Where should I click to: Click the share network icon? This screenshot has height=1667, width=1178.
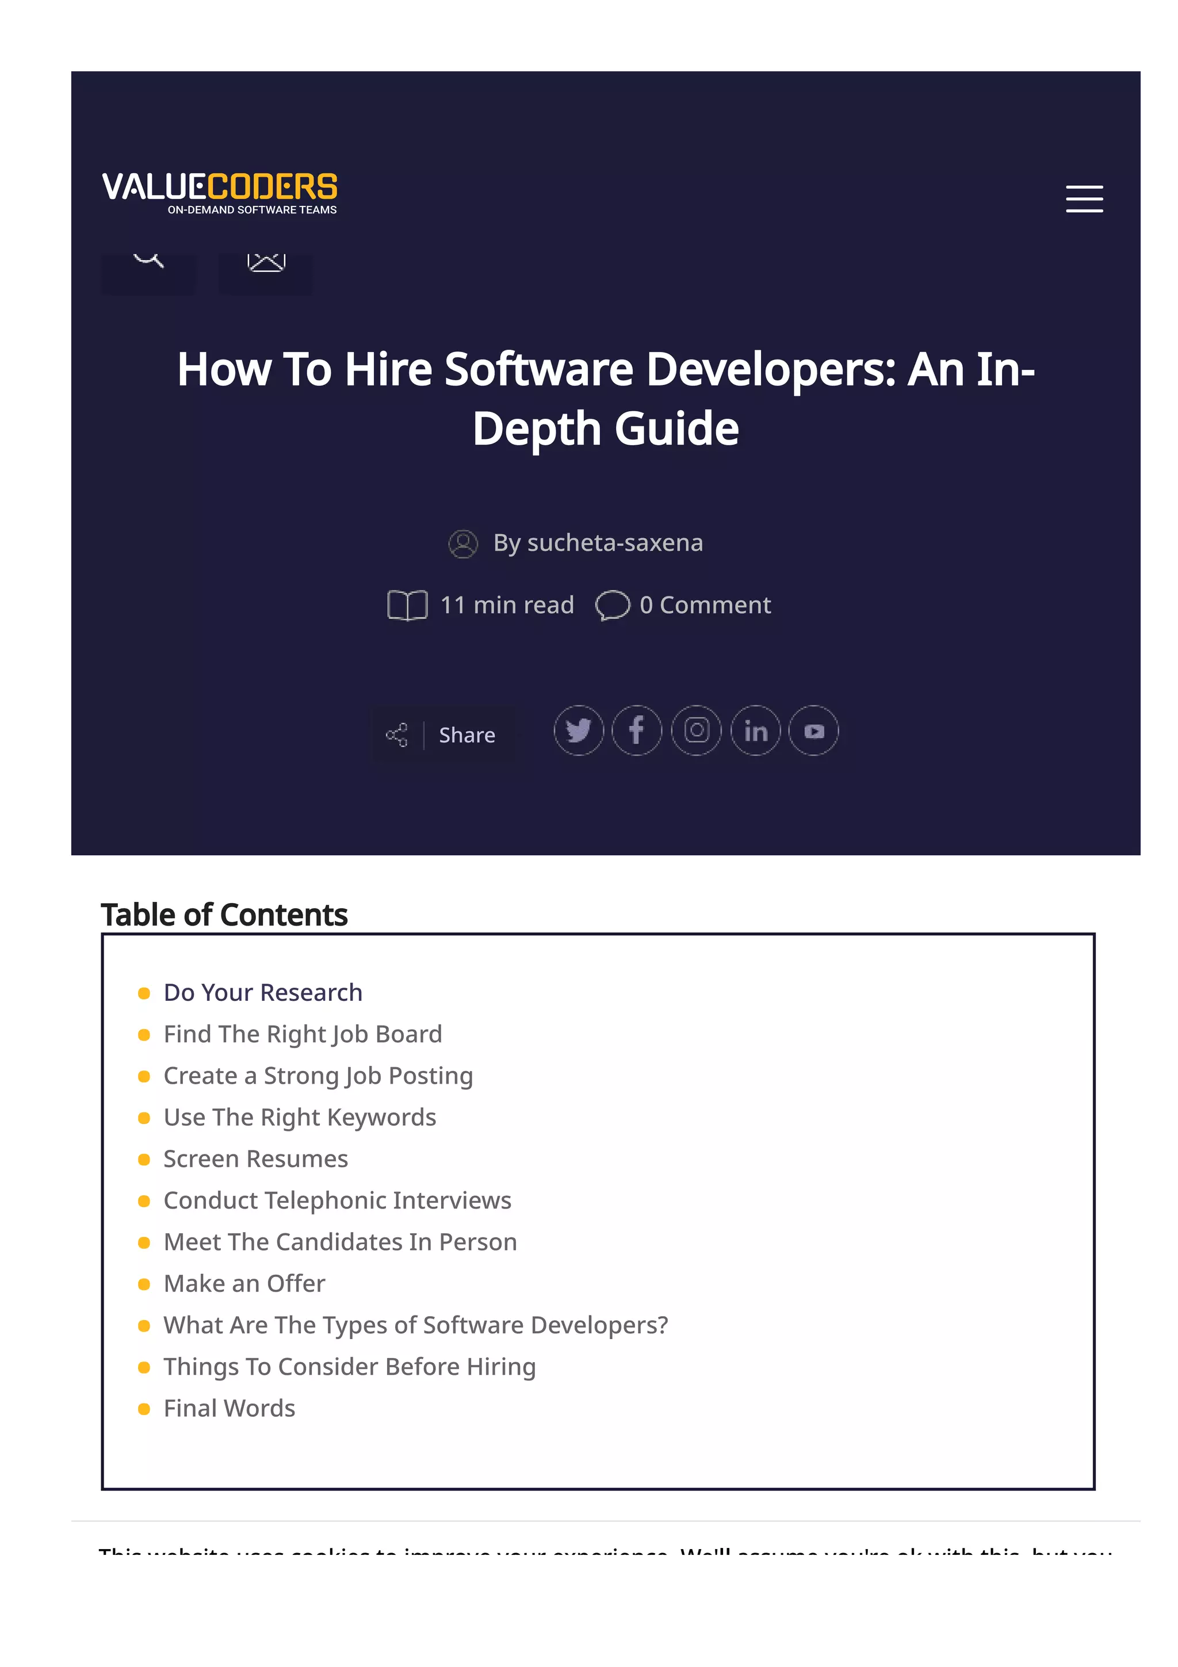pos(396,735)
